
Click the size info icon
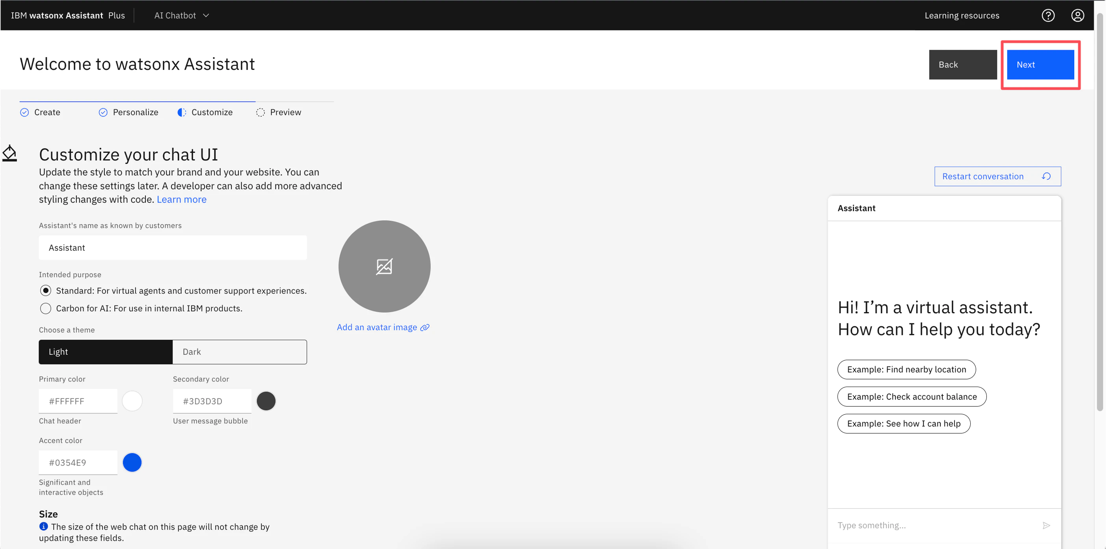43,526
